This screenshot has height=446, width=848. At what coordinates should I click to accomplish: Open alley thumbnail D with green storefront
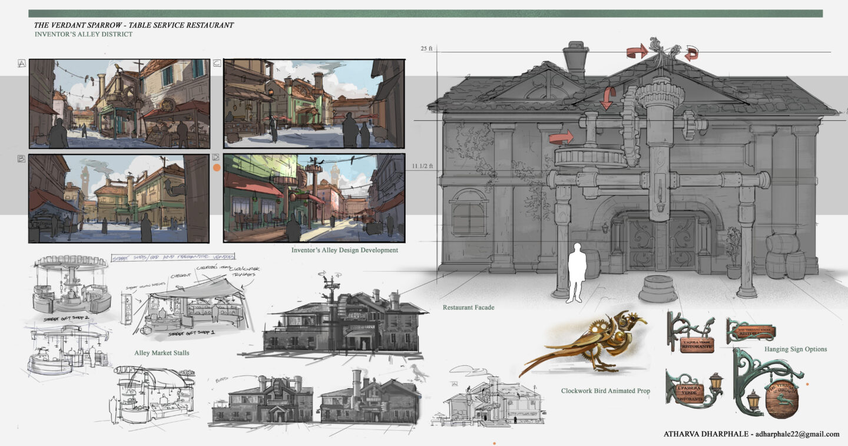(314, 199)
